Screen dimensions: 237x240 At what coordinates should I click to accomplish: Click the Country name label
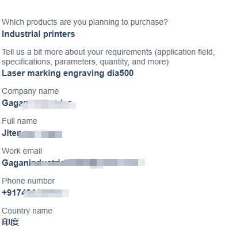click(x=27, y=211)
